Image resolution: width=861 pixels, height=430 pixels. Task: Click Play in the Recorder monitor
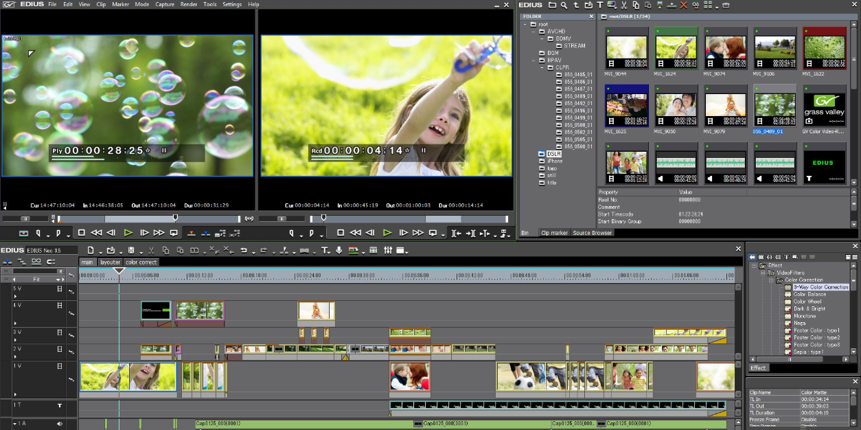(387, 233)
